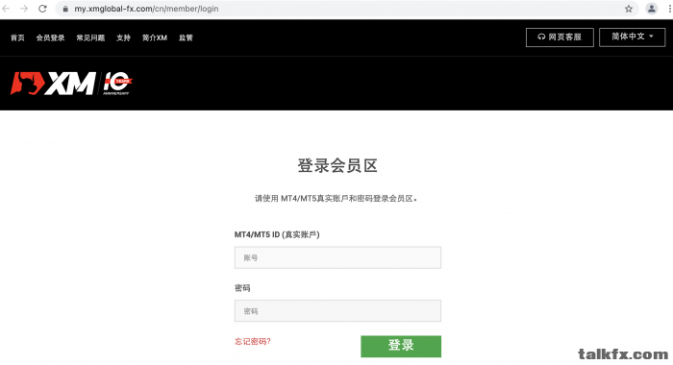
Task: Open 简介XM in the top menu
Action: (x=155, y=37)
